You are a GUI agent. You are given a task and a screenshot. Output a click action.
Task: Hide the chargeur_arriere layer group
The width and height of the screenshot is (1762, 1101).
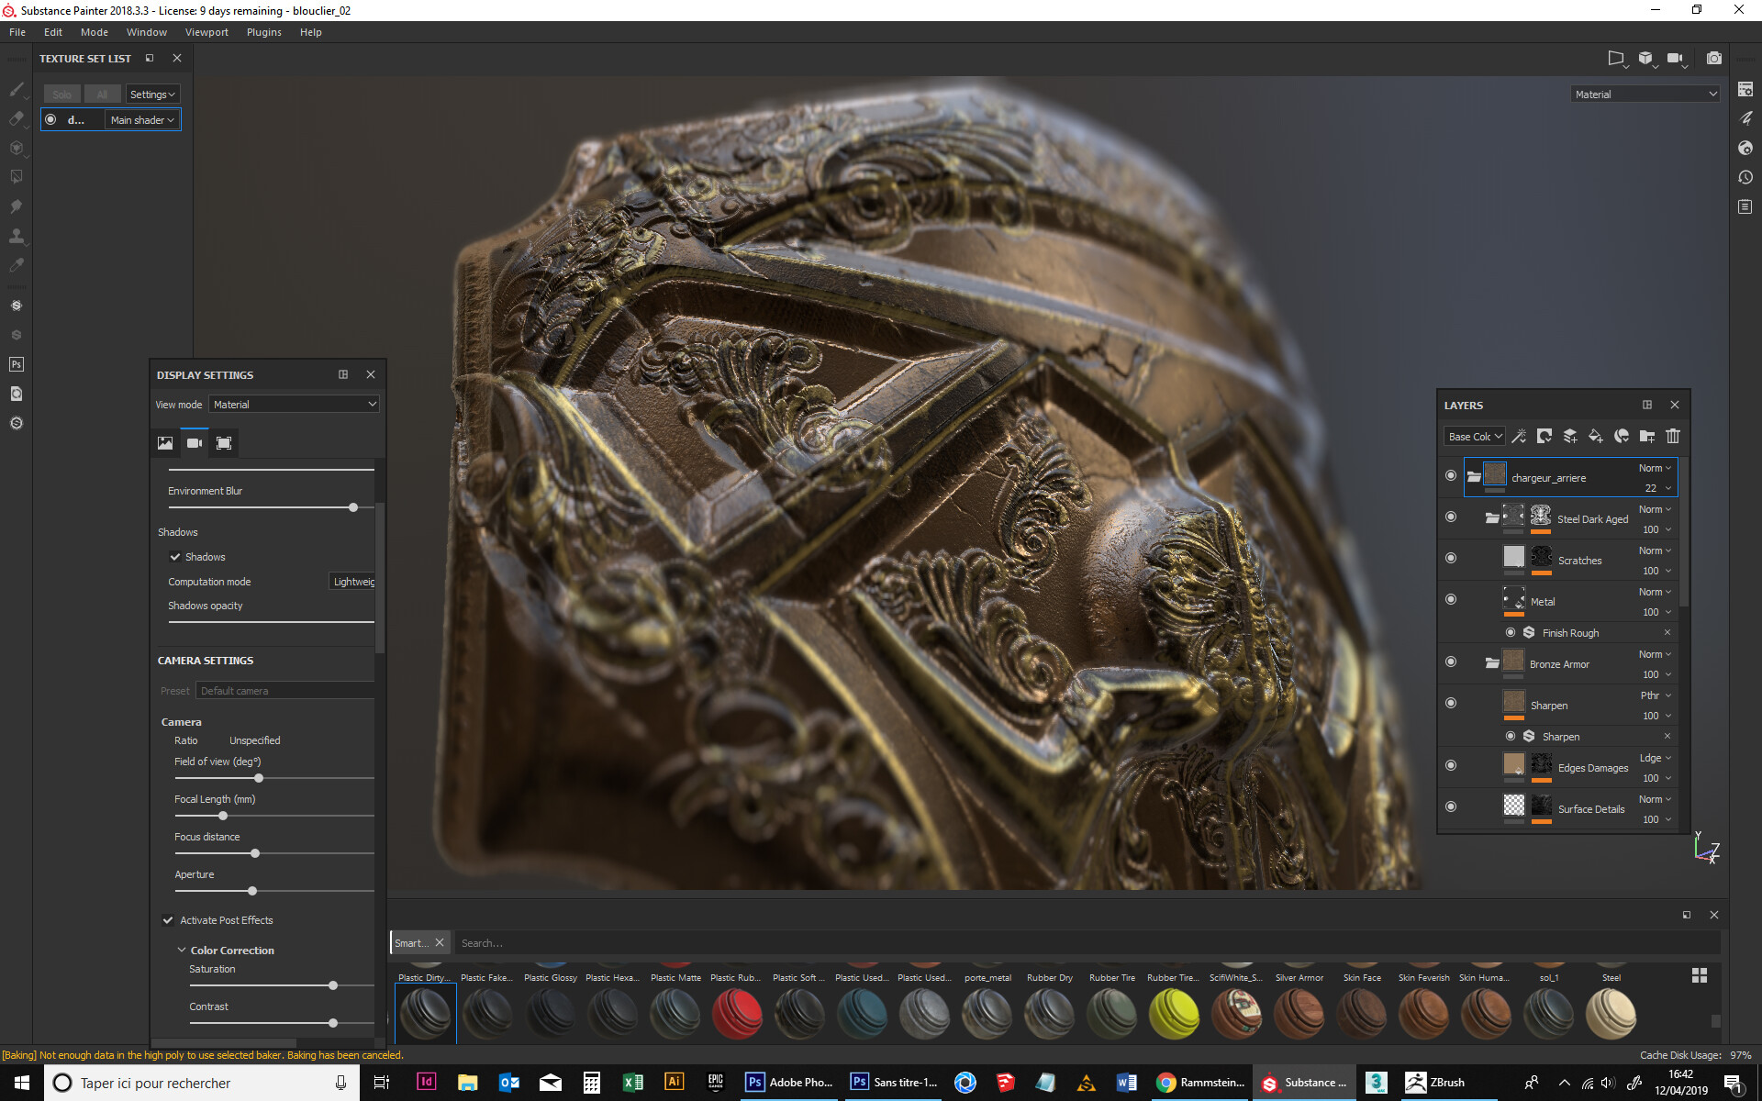(1451, 475)
